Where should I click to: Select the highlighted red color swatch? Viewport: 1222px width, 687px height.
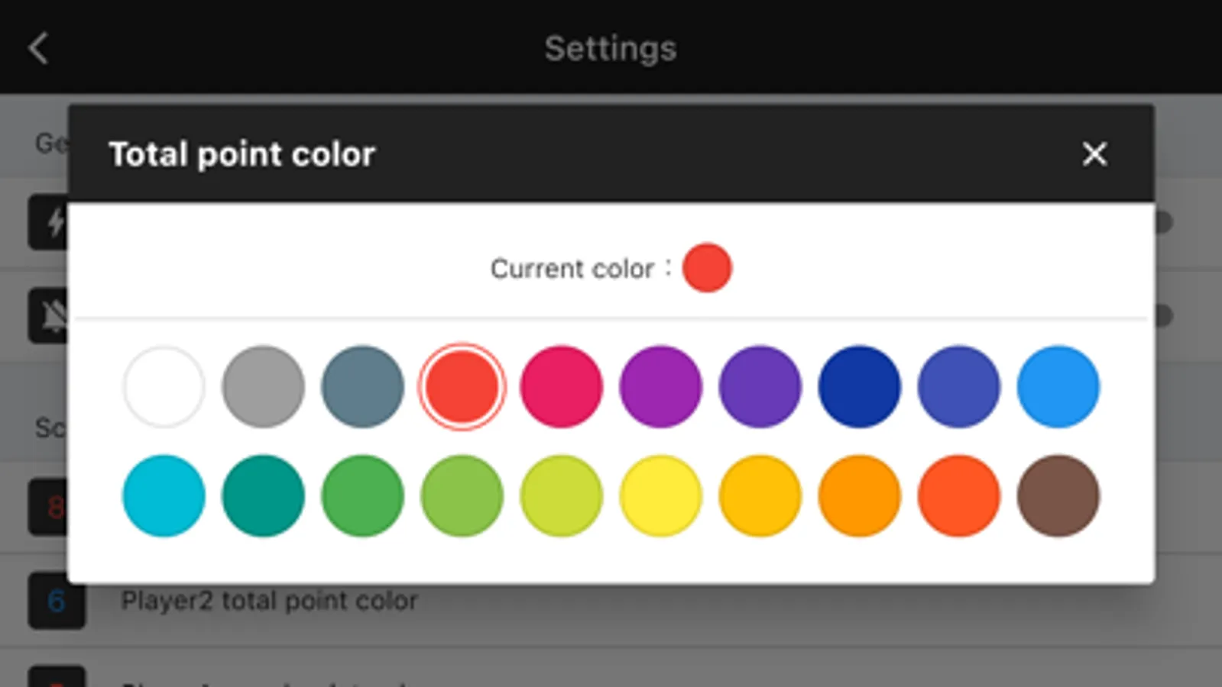(462, 387)
